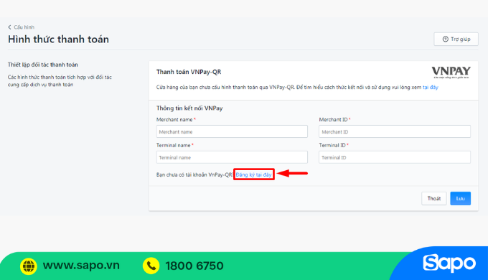This screenshot has width=488, height=280.
Task: Focus the Merchant ID field
Action: (395, 131)
